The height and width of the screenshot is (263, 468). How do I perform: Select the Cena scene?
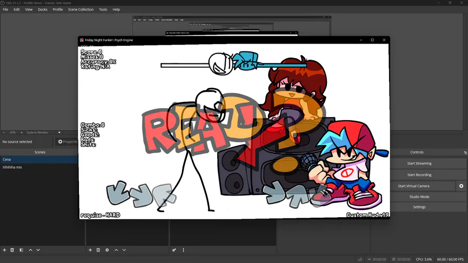coord(40,160)
